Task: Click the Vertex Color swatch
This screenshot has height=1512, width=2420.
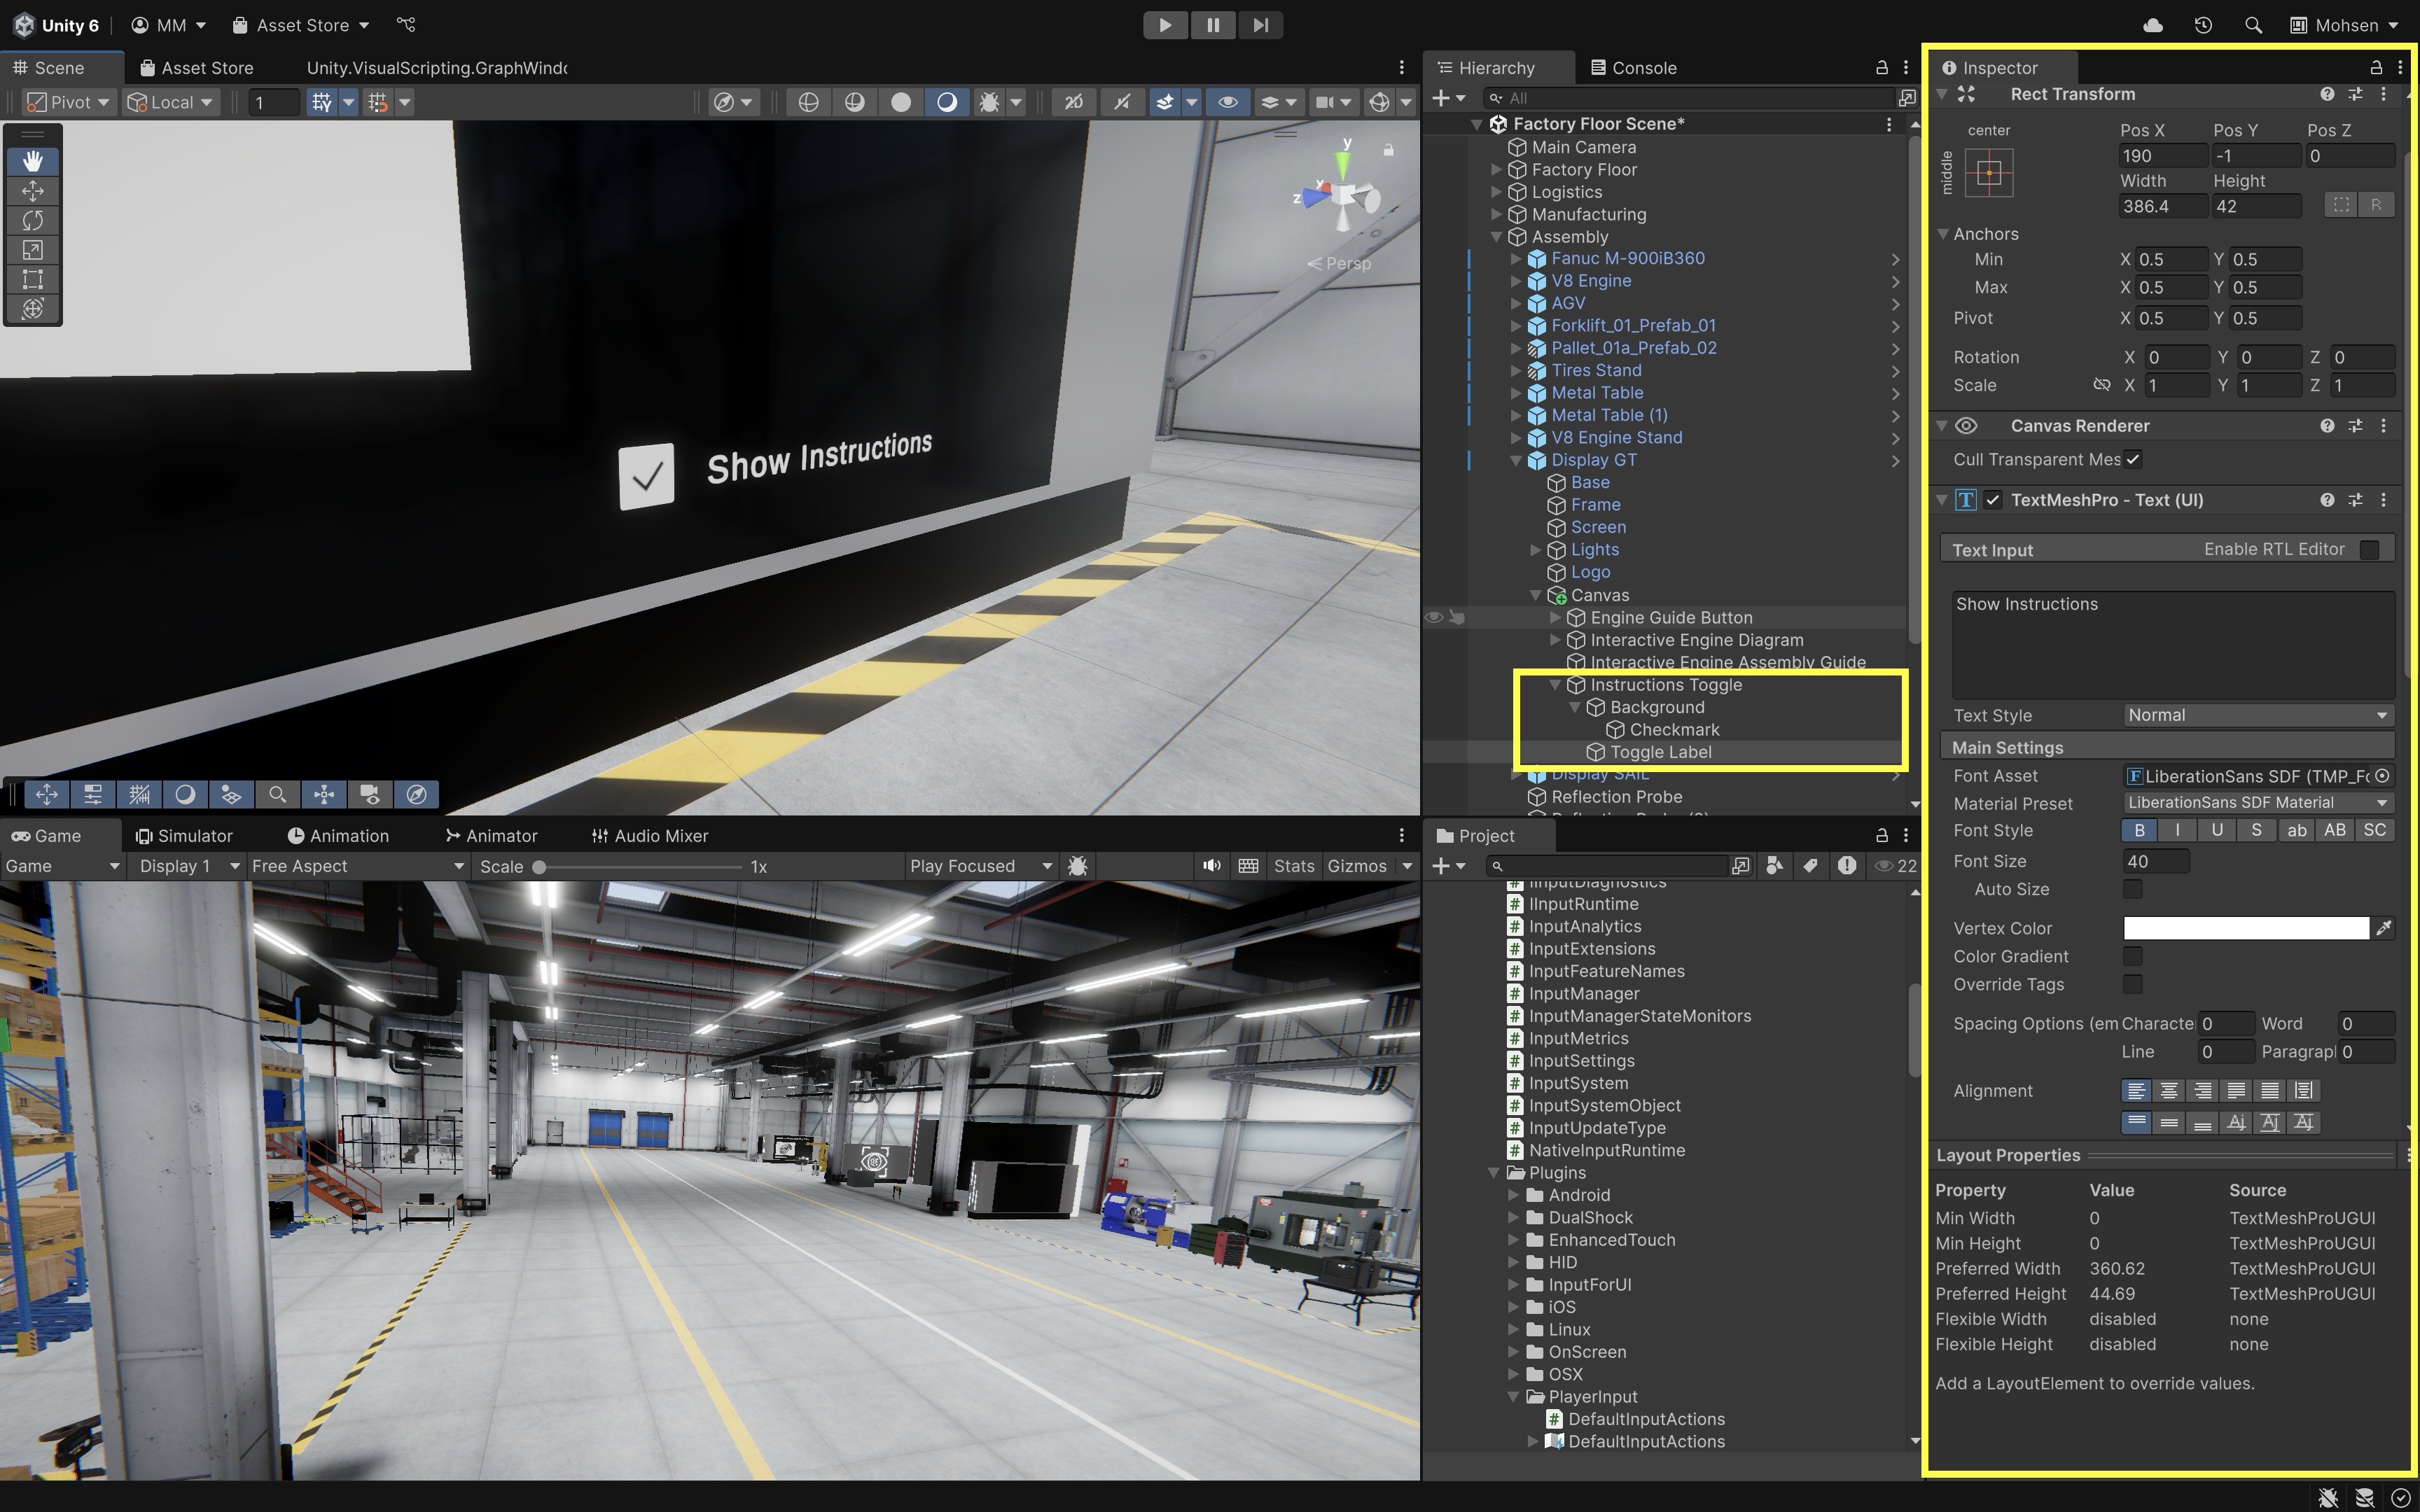Action: [x=2245, y=928]
